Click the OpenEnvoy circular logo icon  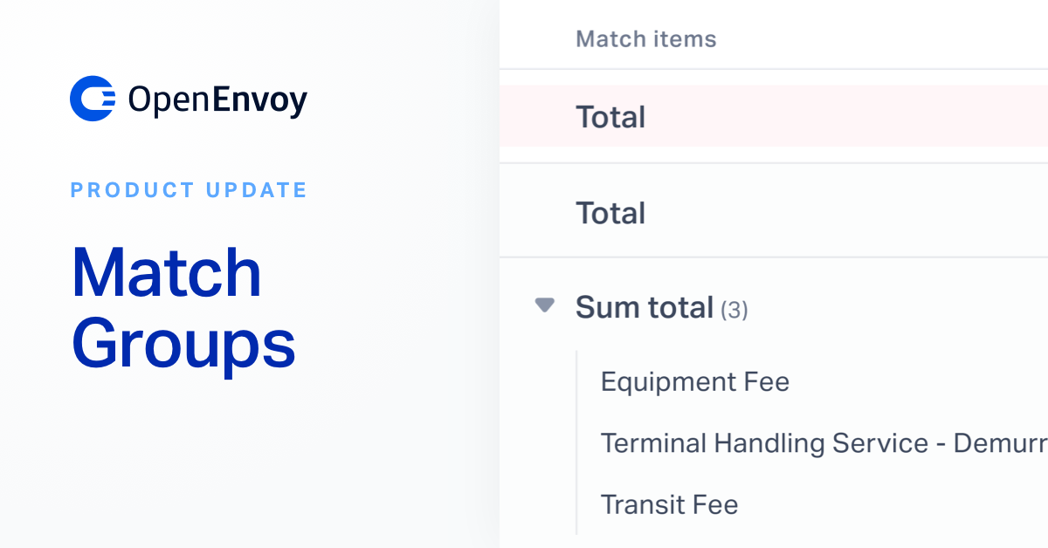pos(93,99)
